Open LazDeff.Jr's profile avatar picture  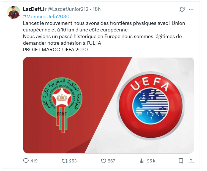click(14, 12)
